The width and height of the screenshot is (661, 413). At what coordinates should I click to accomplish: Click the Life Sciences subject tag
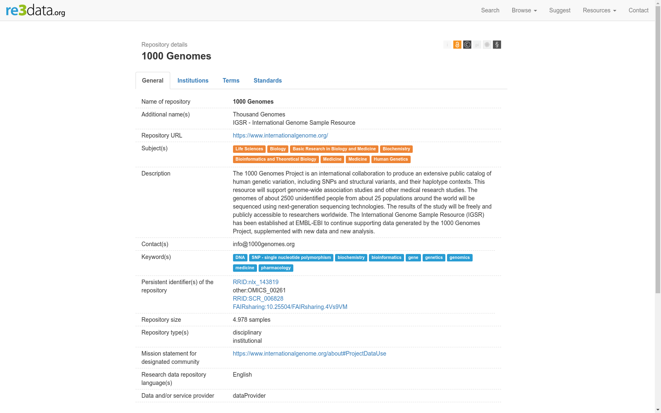coord(249,149)
